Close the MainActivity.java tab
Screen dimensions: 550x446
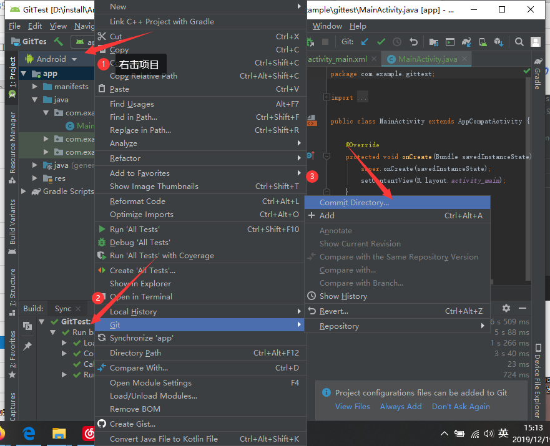(464, 59)
